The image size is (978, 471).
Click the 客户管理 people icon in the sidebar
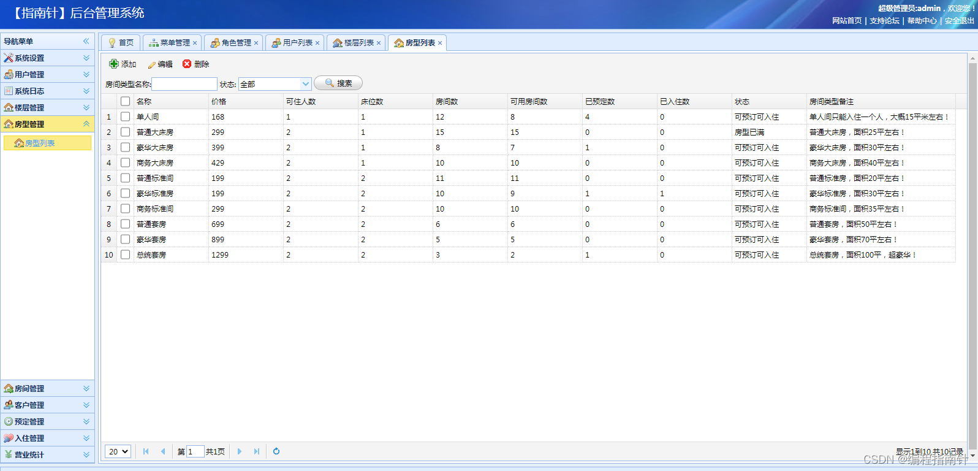(9, 405)
